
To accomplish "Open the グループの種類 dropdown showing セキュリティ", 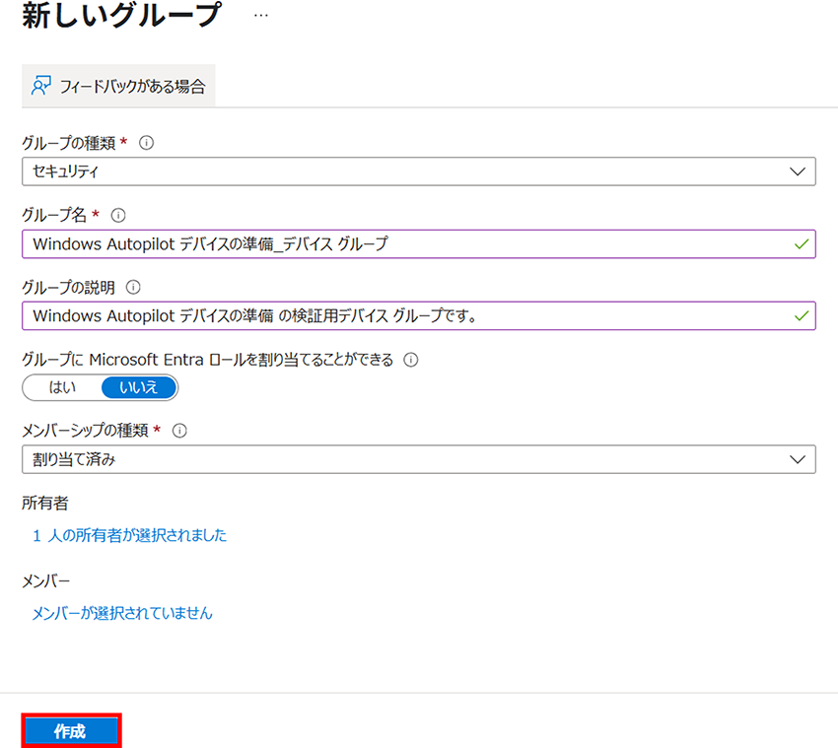I will pos(418,171).
